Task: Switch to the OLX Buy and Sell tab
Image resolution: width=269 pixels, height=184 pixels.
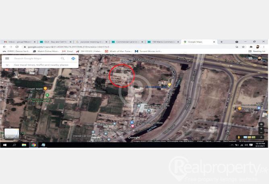Action: (x=55, y=42)
